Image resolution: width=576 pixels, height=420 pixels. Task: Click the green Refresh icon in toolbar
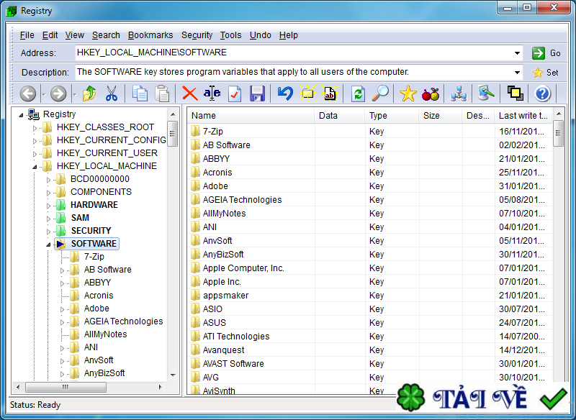tap(358, 93)
